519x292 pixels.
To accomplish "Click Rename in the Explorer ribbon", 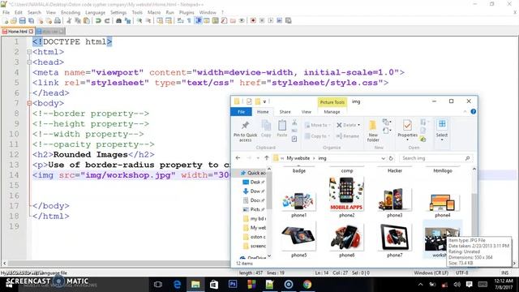I will coord(348,136).
